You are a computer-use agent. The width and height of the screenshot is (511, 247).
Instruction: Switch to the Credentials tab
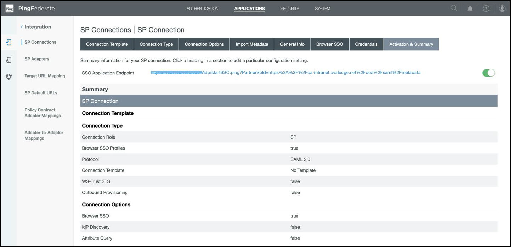(x=366, y=44)
